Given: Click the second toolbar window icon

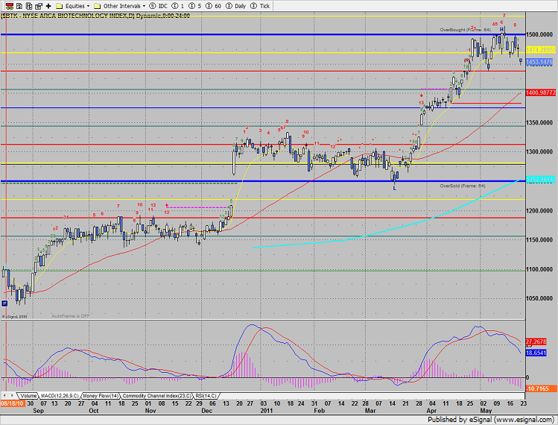Looking at the screenshot, I should click(x=19, y=6).
